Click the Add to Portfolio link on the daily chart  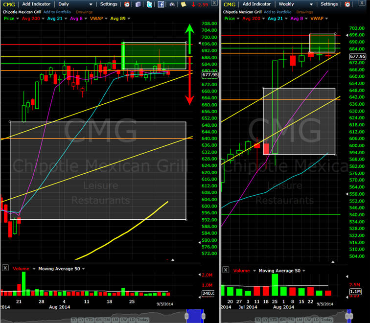(x=57, y=12)
